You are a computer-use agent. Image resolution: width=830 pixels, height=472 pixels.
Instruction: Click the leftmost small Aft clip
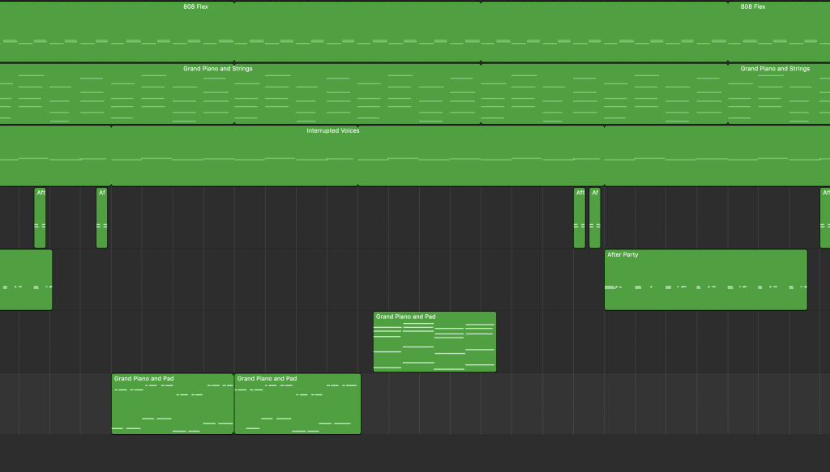click(40, 217)
